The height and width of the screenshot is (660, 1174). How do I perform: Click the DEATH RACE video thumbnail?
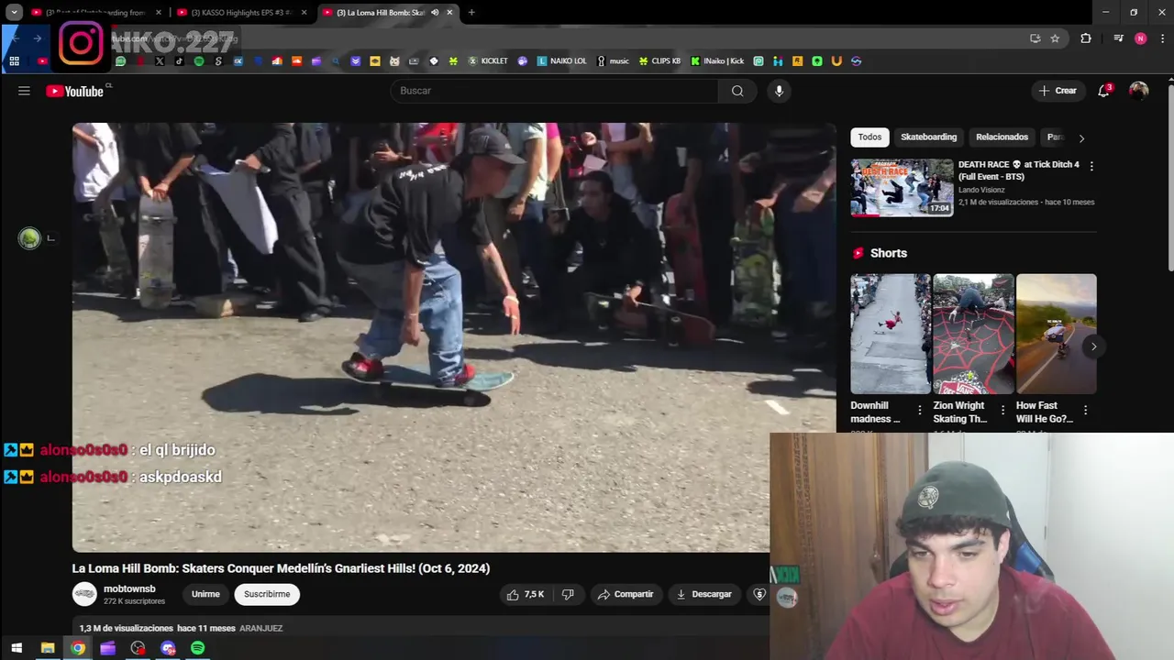click(x=902, y=188)
